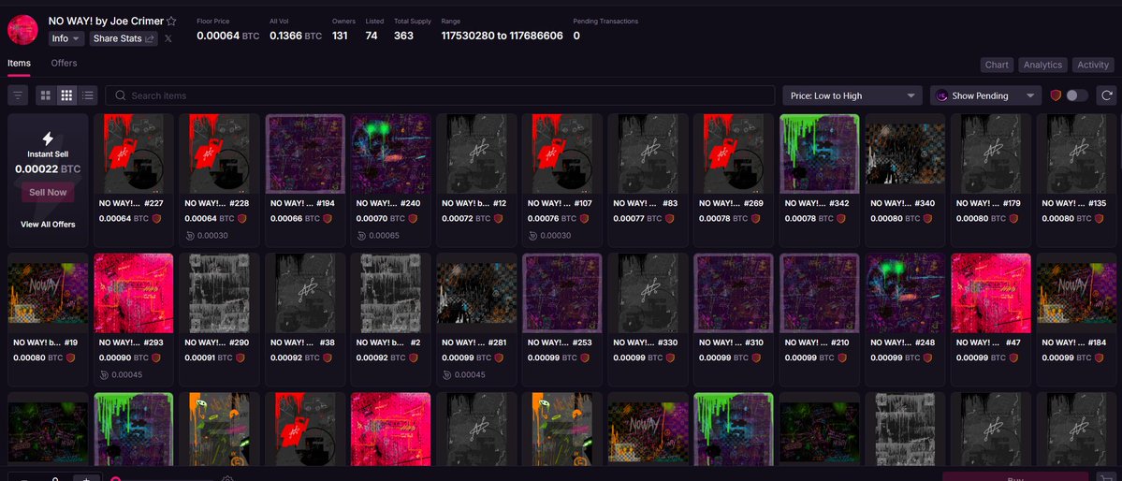Expand the Info dropdown
This screenshot has width=1122, height=481.
pos(66,38)
